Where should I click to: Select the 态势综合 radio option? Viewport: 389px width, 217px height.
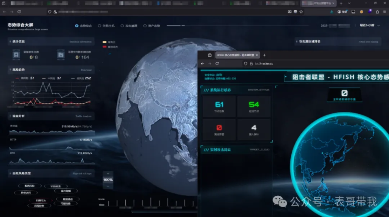[77, 26]
